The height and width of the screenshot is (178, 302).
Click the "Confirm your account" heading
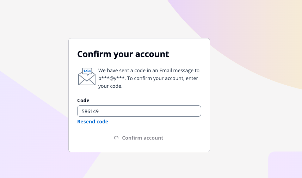[123, 54]
